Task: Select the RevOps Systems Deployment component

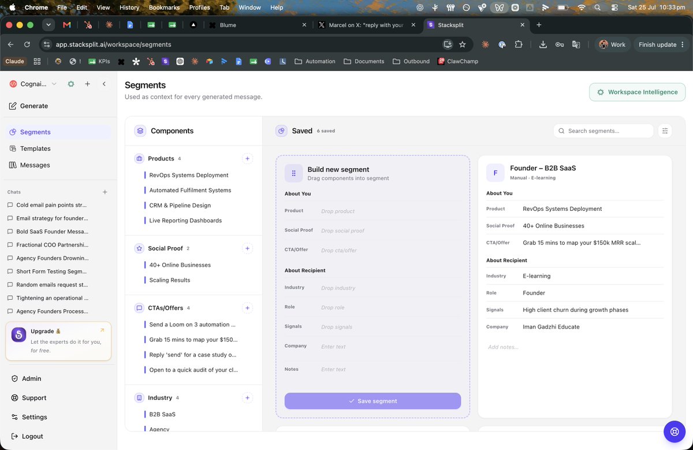Action: coord(189,175)
